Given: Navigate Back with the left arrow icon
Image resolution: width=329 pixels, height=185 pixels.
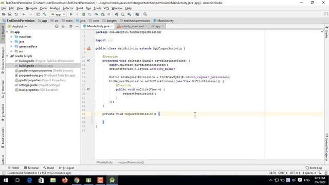Looking at the screenshot, I should tap(24, 14).
